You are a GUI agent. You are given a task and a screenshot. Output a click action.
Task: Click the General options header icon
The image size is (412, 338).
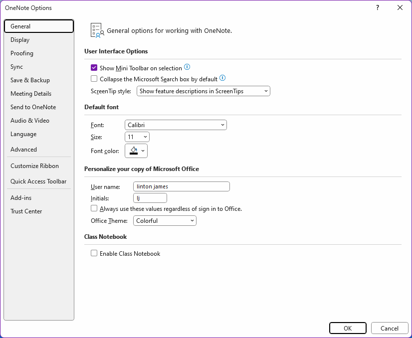(x=97, y=30)
